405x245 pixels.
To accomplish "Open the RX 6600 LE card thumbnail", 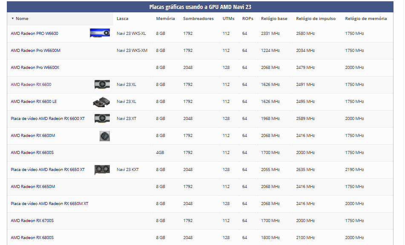I will point(101,102).
